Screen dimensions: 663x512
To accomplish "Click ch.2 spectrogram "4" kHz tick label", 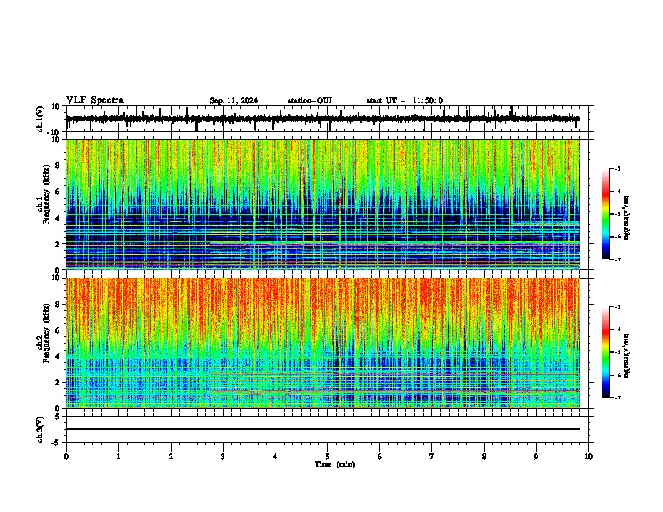I will pos(59,356).
